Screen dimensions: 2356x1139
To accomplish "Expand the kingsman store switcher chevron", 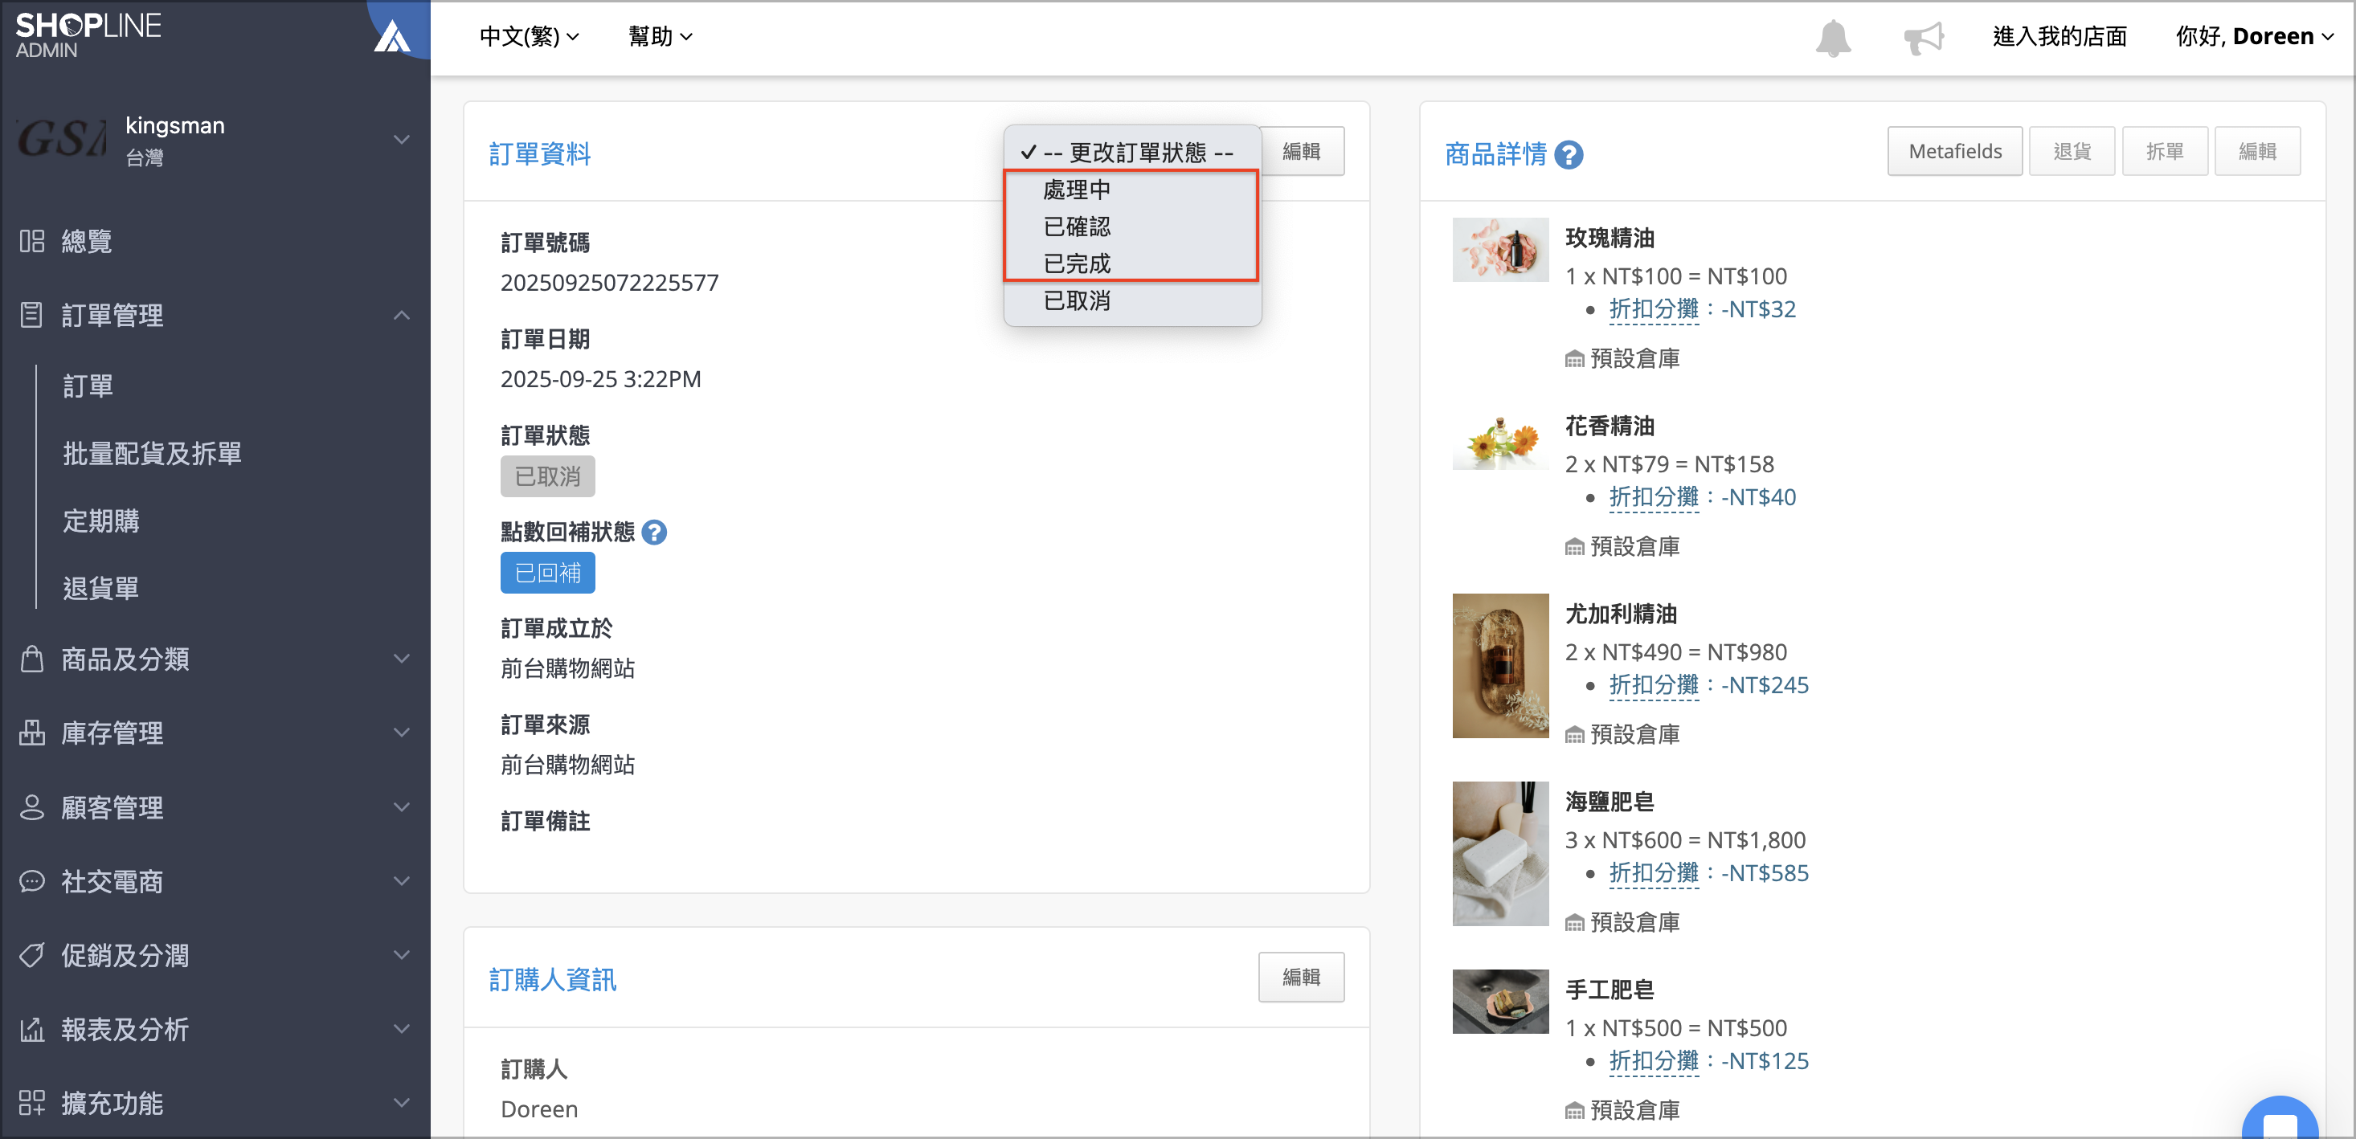I will coord(402,140).
